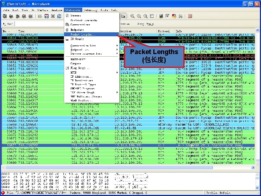Open the Capture Filters toolbar icon
The image size is (261, 196).
pyautogui.click(x=161, y=16)
